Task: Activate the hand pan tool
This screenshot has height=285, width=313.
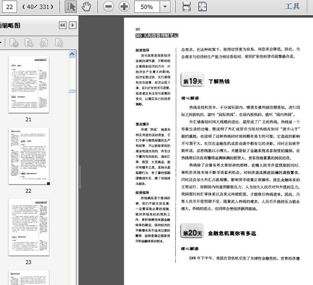Action: point(86,7)
